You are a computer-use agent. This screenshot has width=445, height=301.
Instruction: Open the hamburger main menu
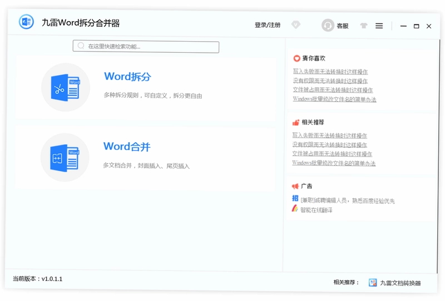tap(379, 26)
